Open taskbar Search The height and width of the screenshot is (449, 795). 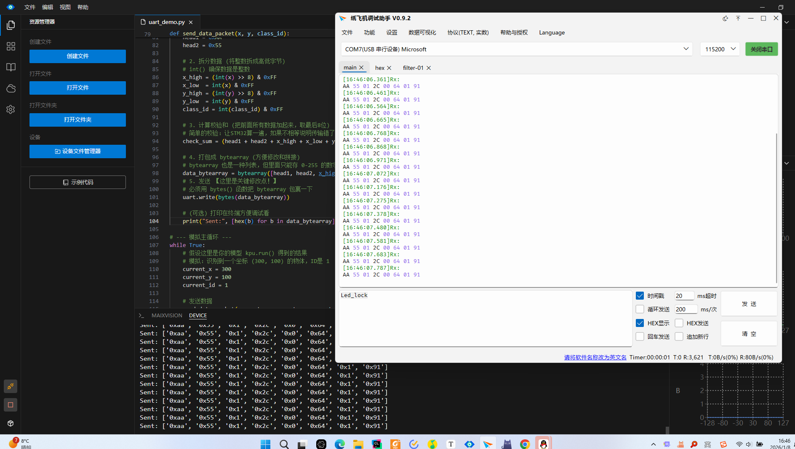[x=284, y=444]
